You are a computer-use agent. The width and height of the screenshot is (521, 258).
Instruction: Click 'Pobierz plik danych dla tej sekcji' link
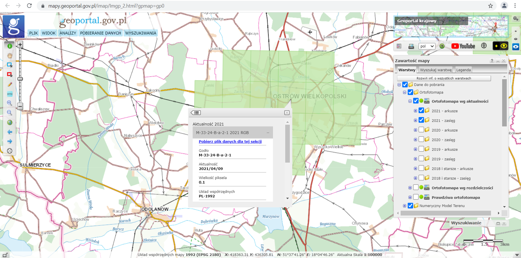pyautogui.click(x=230, y=141)
